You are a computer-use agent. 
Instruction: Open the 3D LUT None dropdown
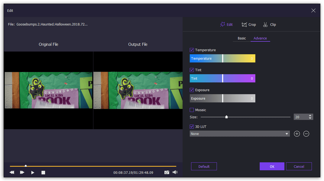click(x=240, y=134)
